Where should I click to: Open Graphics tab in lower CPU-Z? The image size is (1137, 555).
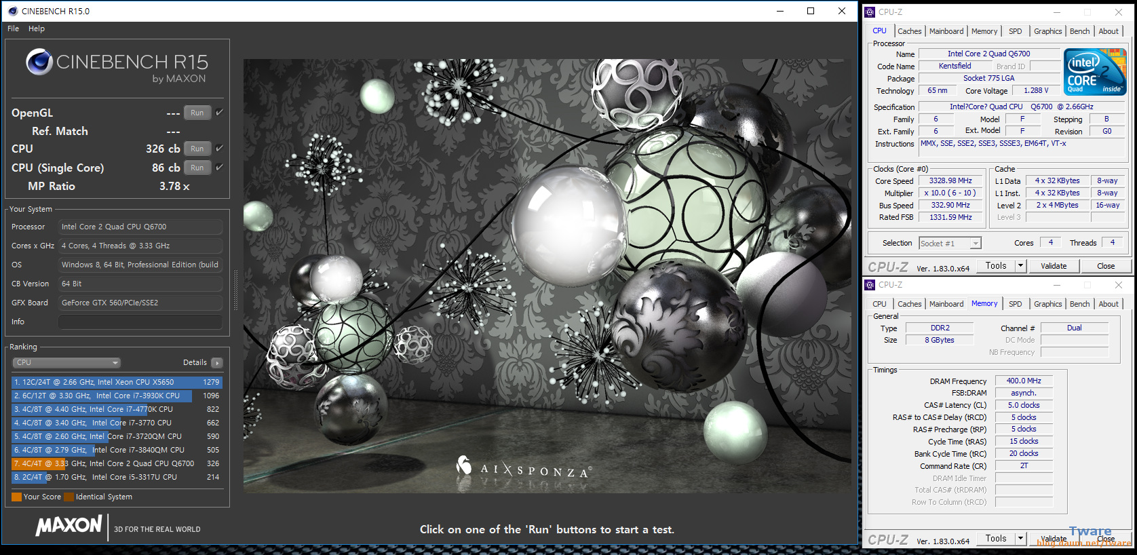(x=1047, y=304)
